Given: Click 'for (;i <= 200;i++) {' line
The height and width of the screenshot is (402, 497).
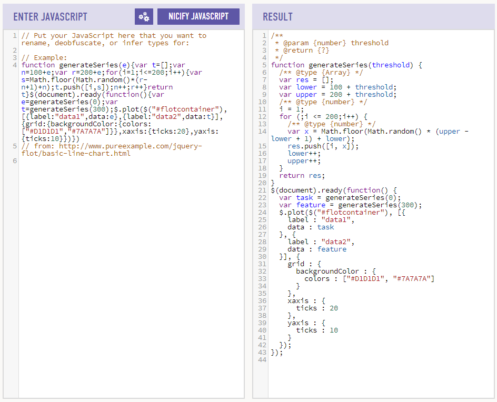Looking at the screenshot, I should tap(323, 117).
